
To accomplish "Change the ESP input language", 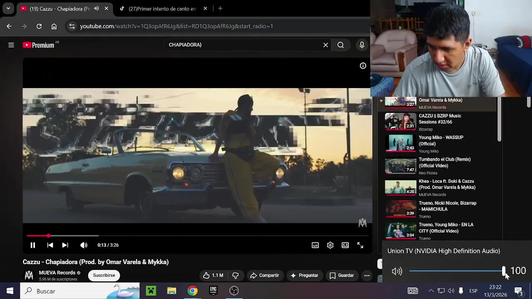I will pyautogui.click(x=473, y=291).
